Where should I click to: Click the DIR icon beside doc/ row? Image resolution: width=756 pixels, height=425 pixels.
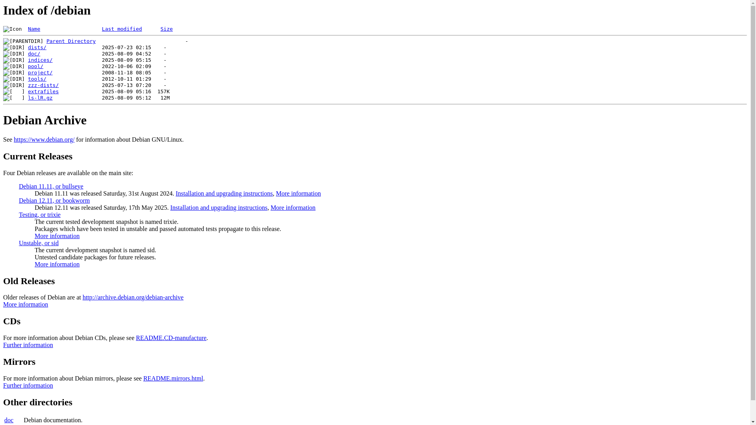tap(14, 54)
